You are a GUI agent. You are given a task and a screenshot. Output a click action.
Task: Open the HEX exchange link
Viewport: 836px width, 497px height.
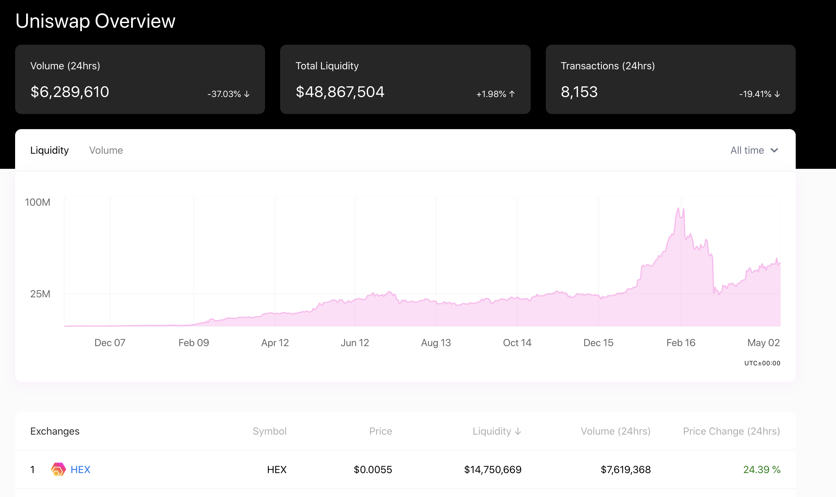point(81,470)
